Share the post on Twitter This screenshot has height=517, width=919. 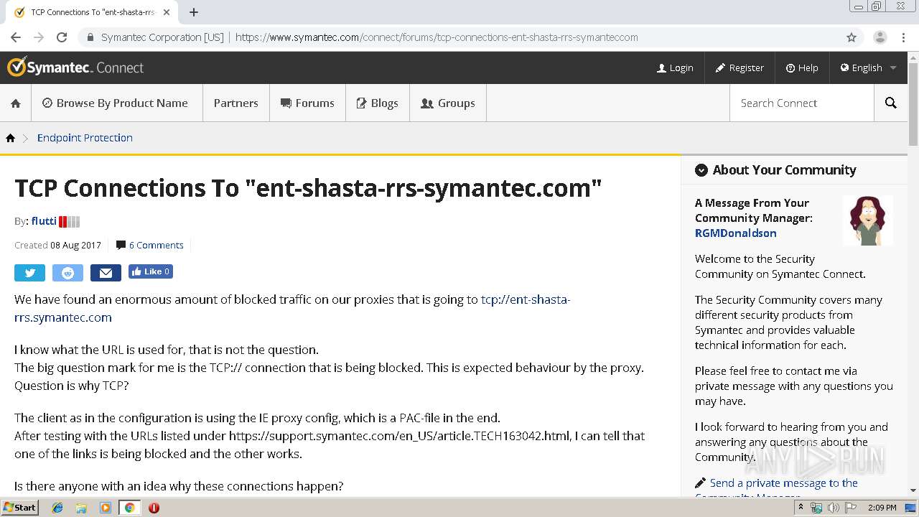pos(29,273)
